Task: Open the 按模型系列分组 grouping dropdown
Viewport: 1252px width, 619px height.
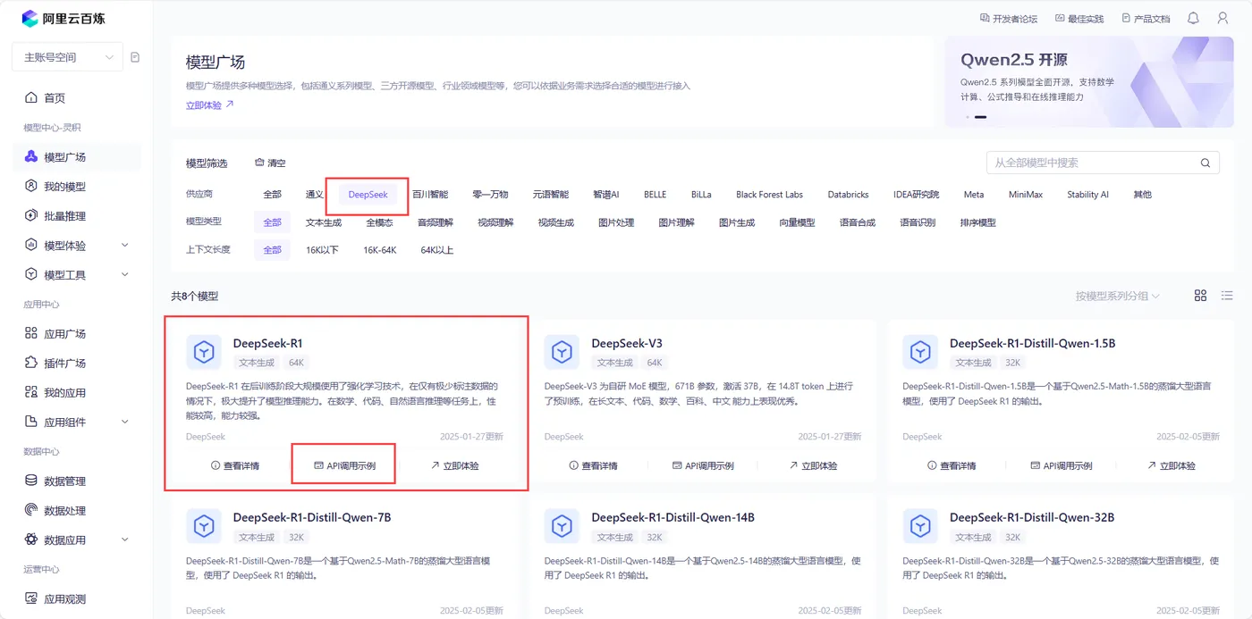Action: tap(1118, 296)
